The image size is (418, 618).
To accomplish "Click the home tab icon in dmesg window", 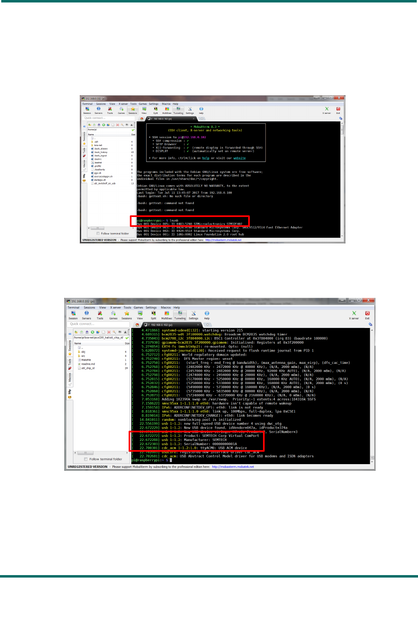I will tap(137, 325).
